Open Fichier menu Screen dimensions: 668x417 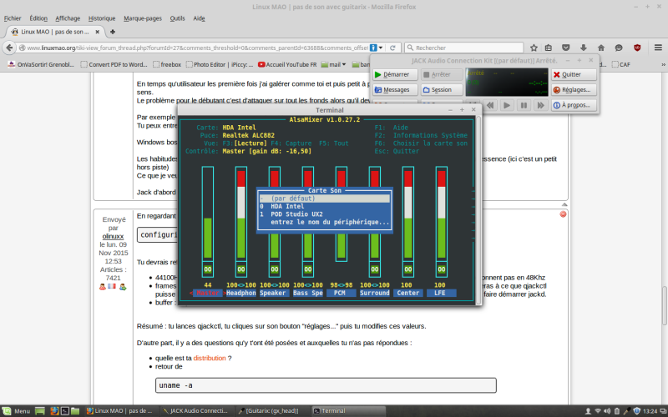13,18
